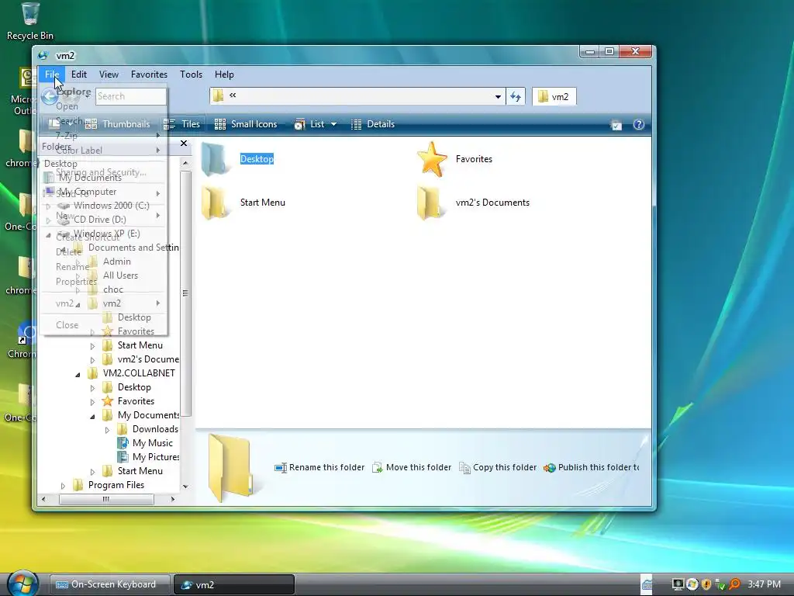This screenshot has width=794, height=596.
Task: Select the Desktop folder icon in file view
Action: (216, 159)
